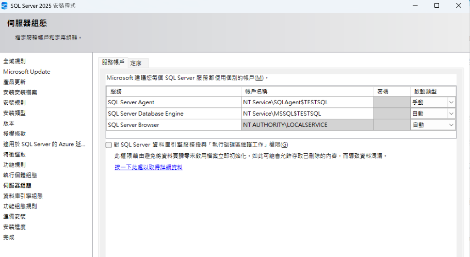This screenshot has height=257, width=470.
Task: Select the 執行個體組態 step
Action: pos(20,175)
